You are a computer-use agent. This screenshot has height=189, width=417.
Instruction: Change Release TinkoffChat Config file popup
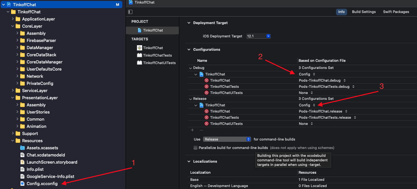click(307, 105)
